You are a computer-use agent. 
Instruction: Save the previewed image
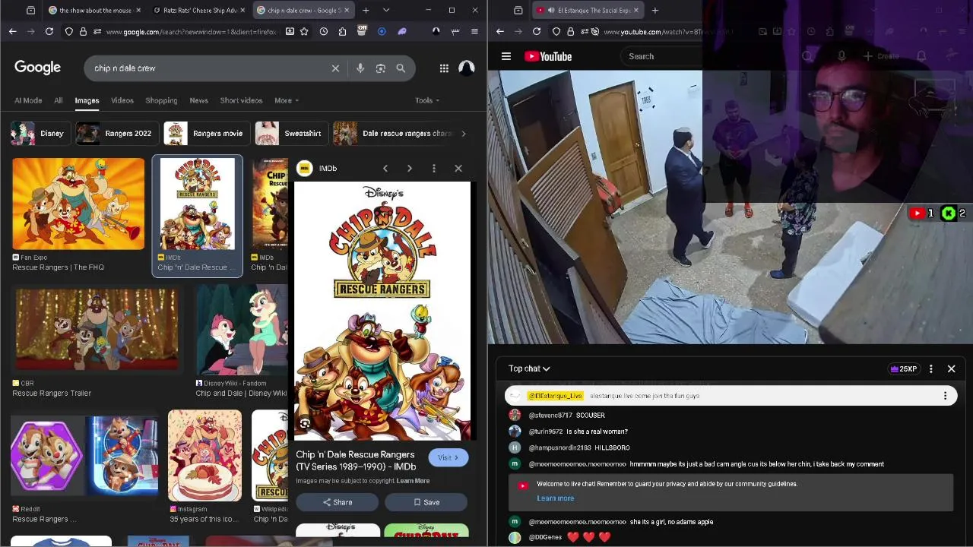click(x=426, y=502)
